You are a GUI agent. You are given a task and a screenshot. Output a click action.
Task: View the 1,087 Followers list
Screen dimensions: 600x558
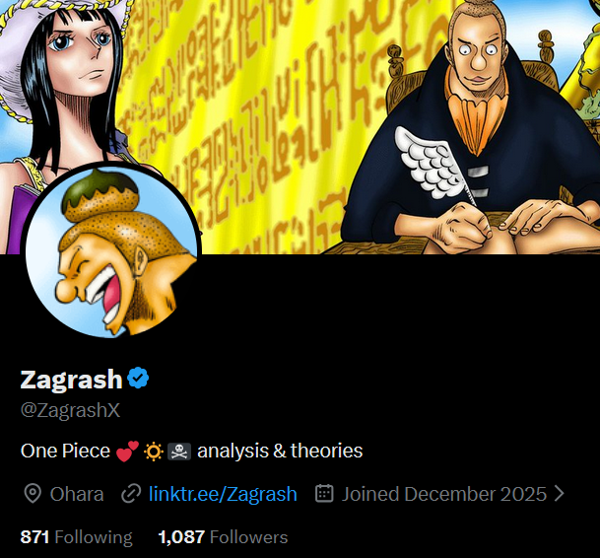coord(223,537)
